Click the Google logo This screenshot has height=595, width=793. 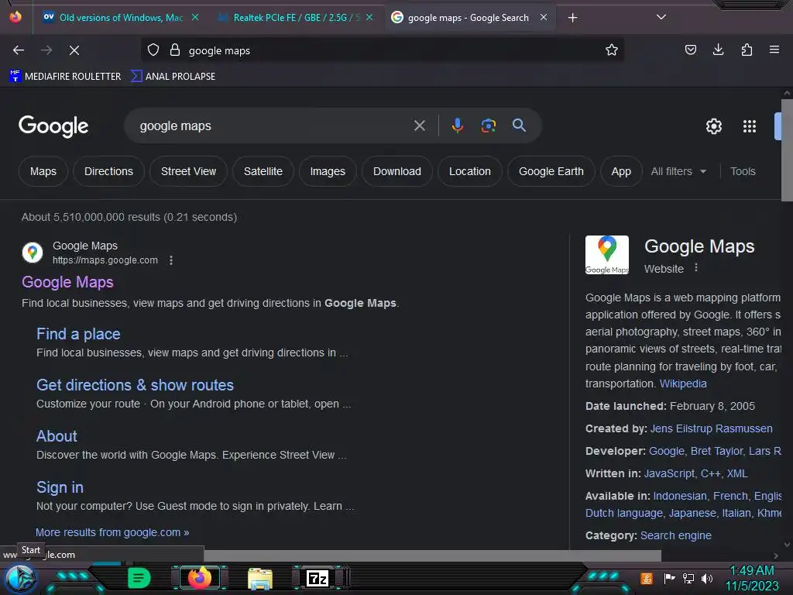coord(53,126)
